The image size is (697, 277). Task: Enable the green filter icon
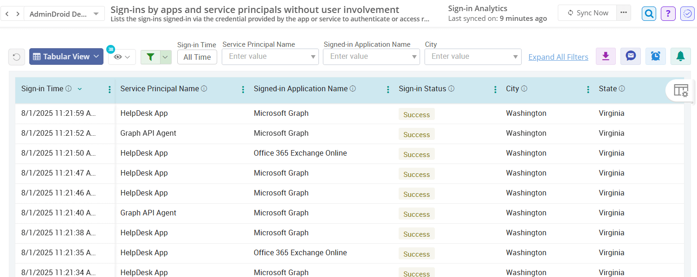tap(150, 56)
